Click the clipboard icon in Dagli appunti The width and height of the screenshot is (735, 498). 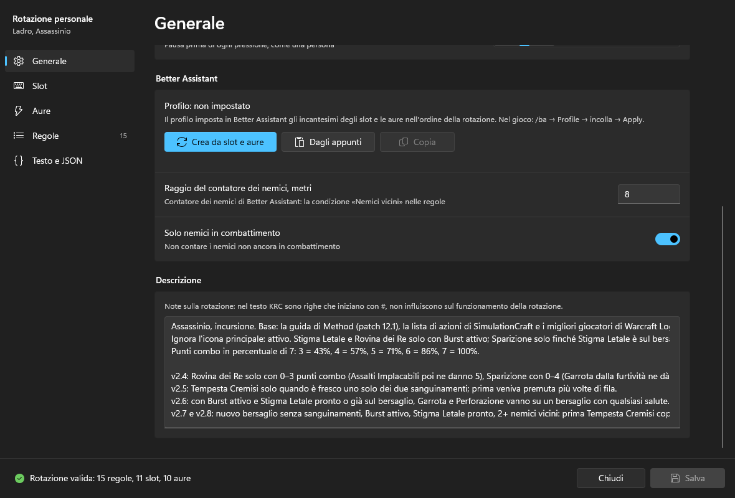[x=300, y=142]
